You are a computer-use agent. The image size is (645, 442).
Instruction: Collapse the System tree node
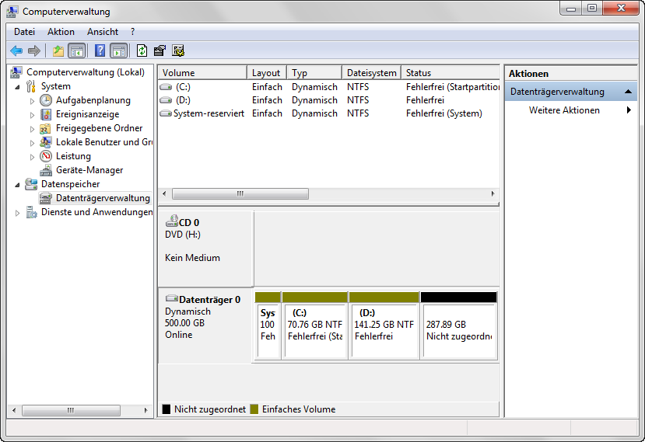pos(17,87)
